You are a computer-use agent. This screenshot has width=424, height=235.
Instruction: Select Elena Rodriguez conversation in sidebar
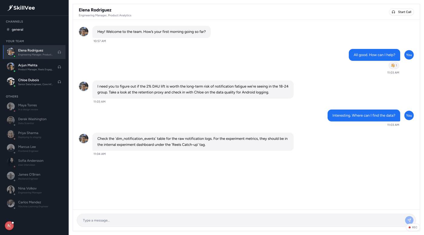[34, 52]
